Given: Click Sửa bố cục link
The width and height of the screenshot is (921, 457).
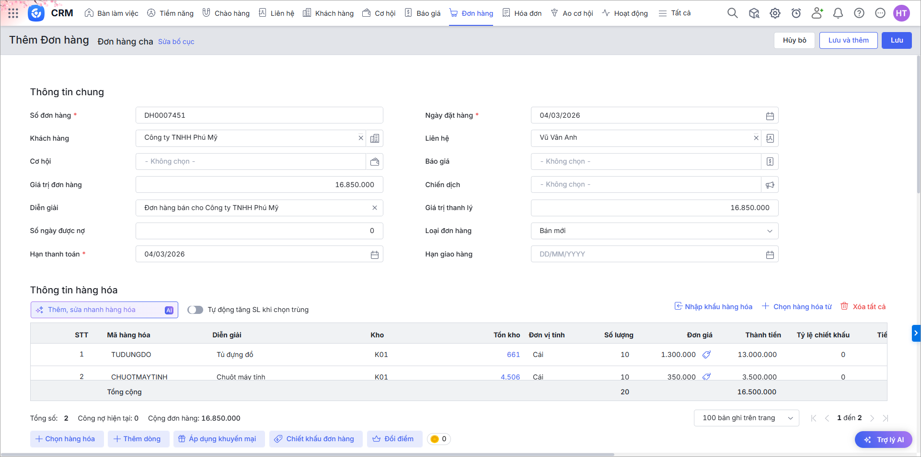Looking at the screenshot, I should [x=176, y=42].
